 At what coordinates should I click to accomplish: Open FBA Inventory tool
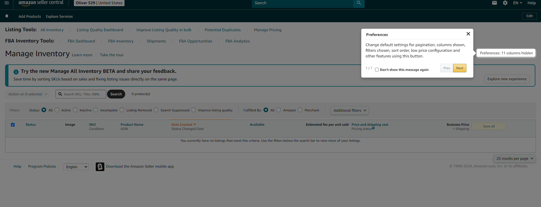pos(121,41)
